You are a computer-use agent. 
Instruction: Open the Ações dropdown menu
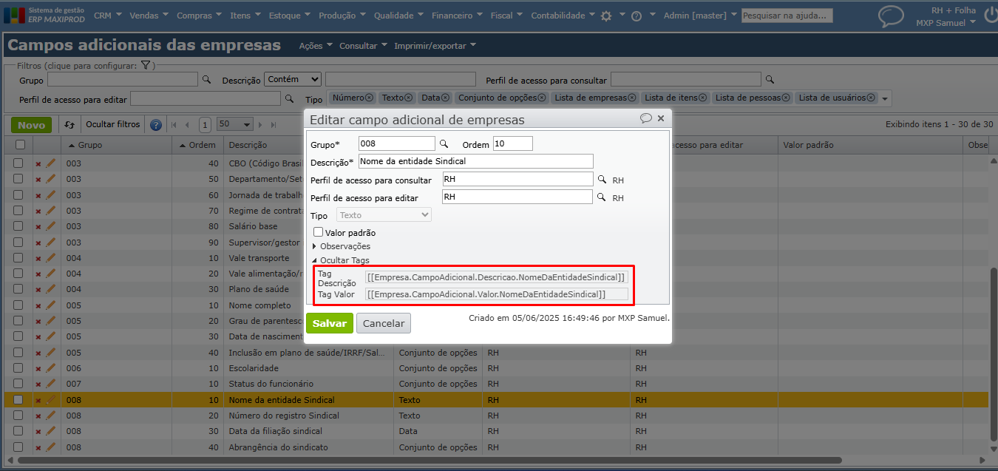tap(316, 46)
